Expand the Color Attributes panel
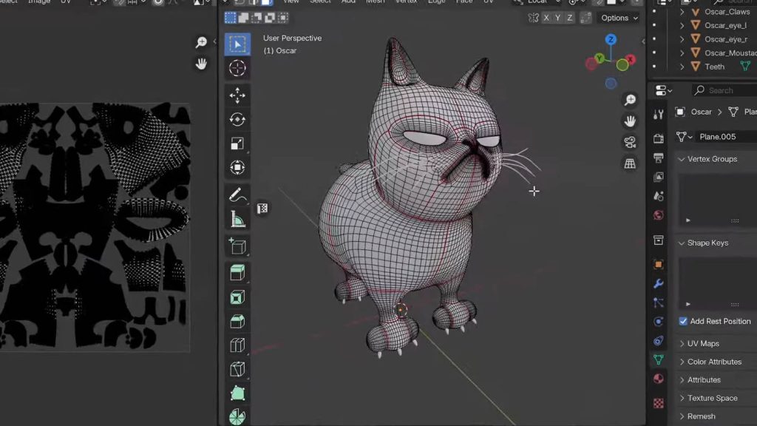This screenshot has height=426, width=757. (714, 362)
